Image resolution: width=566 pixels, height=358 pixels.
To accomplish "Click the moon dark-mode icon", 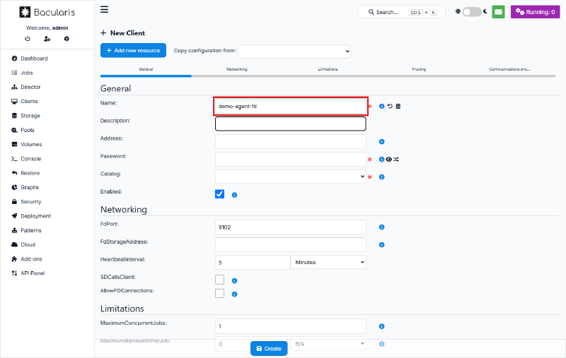I will (485, 11).
